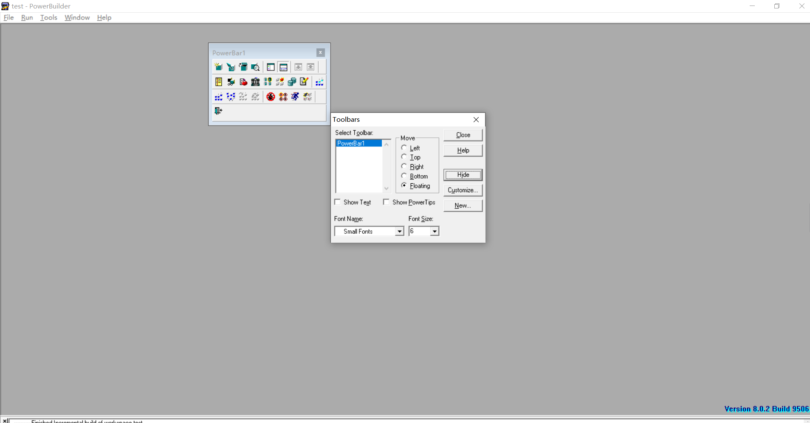Select PowerBar1 in the toolbar list
This screenshot has width=810, height=423.
pyautogui.click(x=359, y=143)
